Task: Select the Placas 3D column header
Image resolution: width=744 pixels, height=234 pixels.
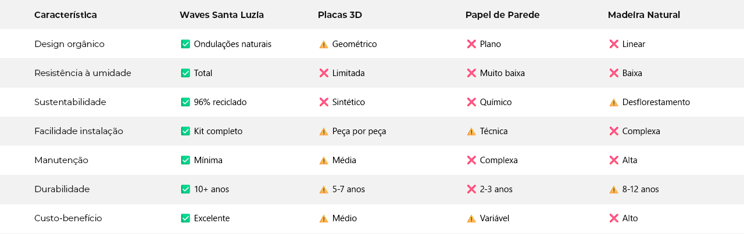Action: click(x=339, y=15)
